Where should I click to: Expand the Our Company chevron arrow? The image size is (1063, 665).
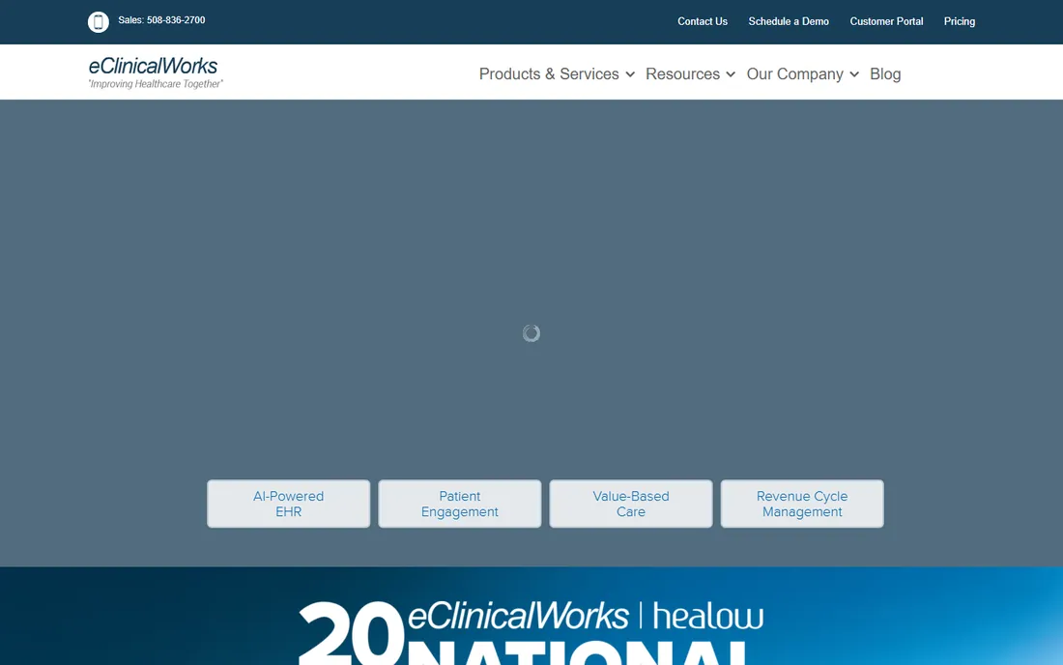point(854,74)
